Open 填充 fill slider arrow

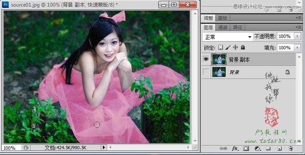tap(297, 48)
